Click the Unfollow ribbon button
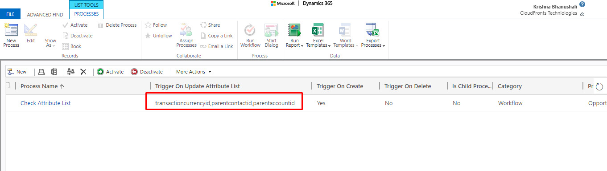The height and width of the screenshot is (171, 607). (x=158, y=36)
